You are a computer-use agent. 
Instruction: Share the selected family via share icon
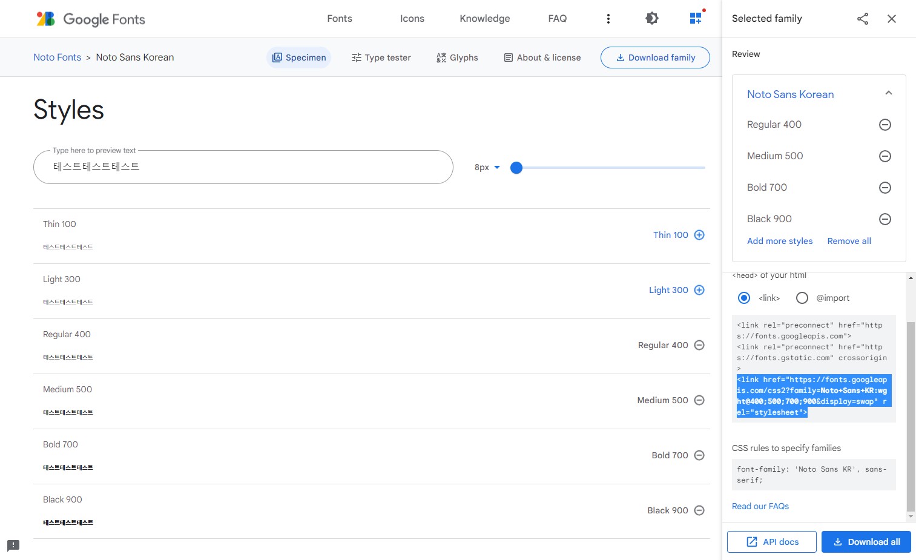863,19
